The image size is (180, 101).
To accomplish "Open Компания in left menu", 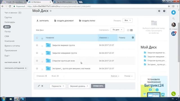I will click(x=9, y=41).
